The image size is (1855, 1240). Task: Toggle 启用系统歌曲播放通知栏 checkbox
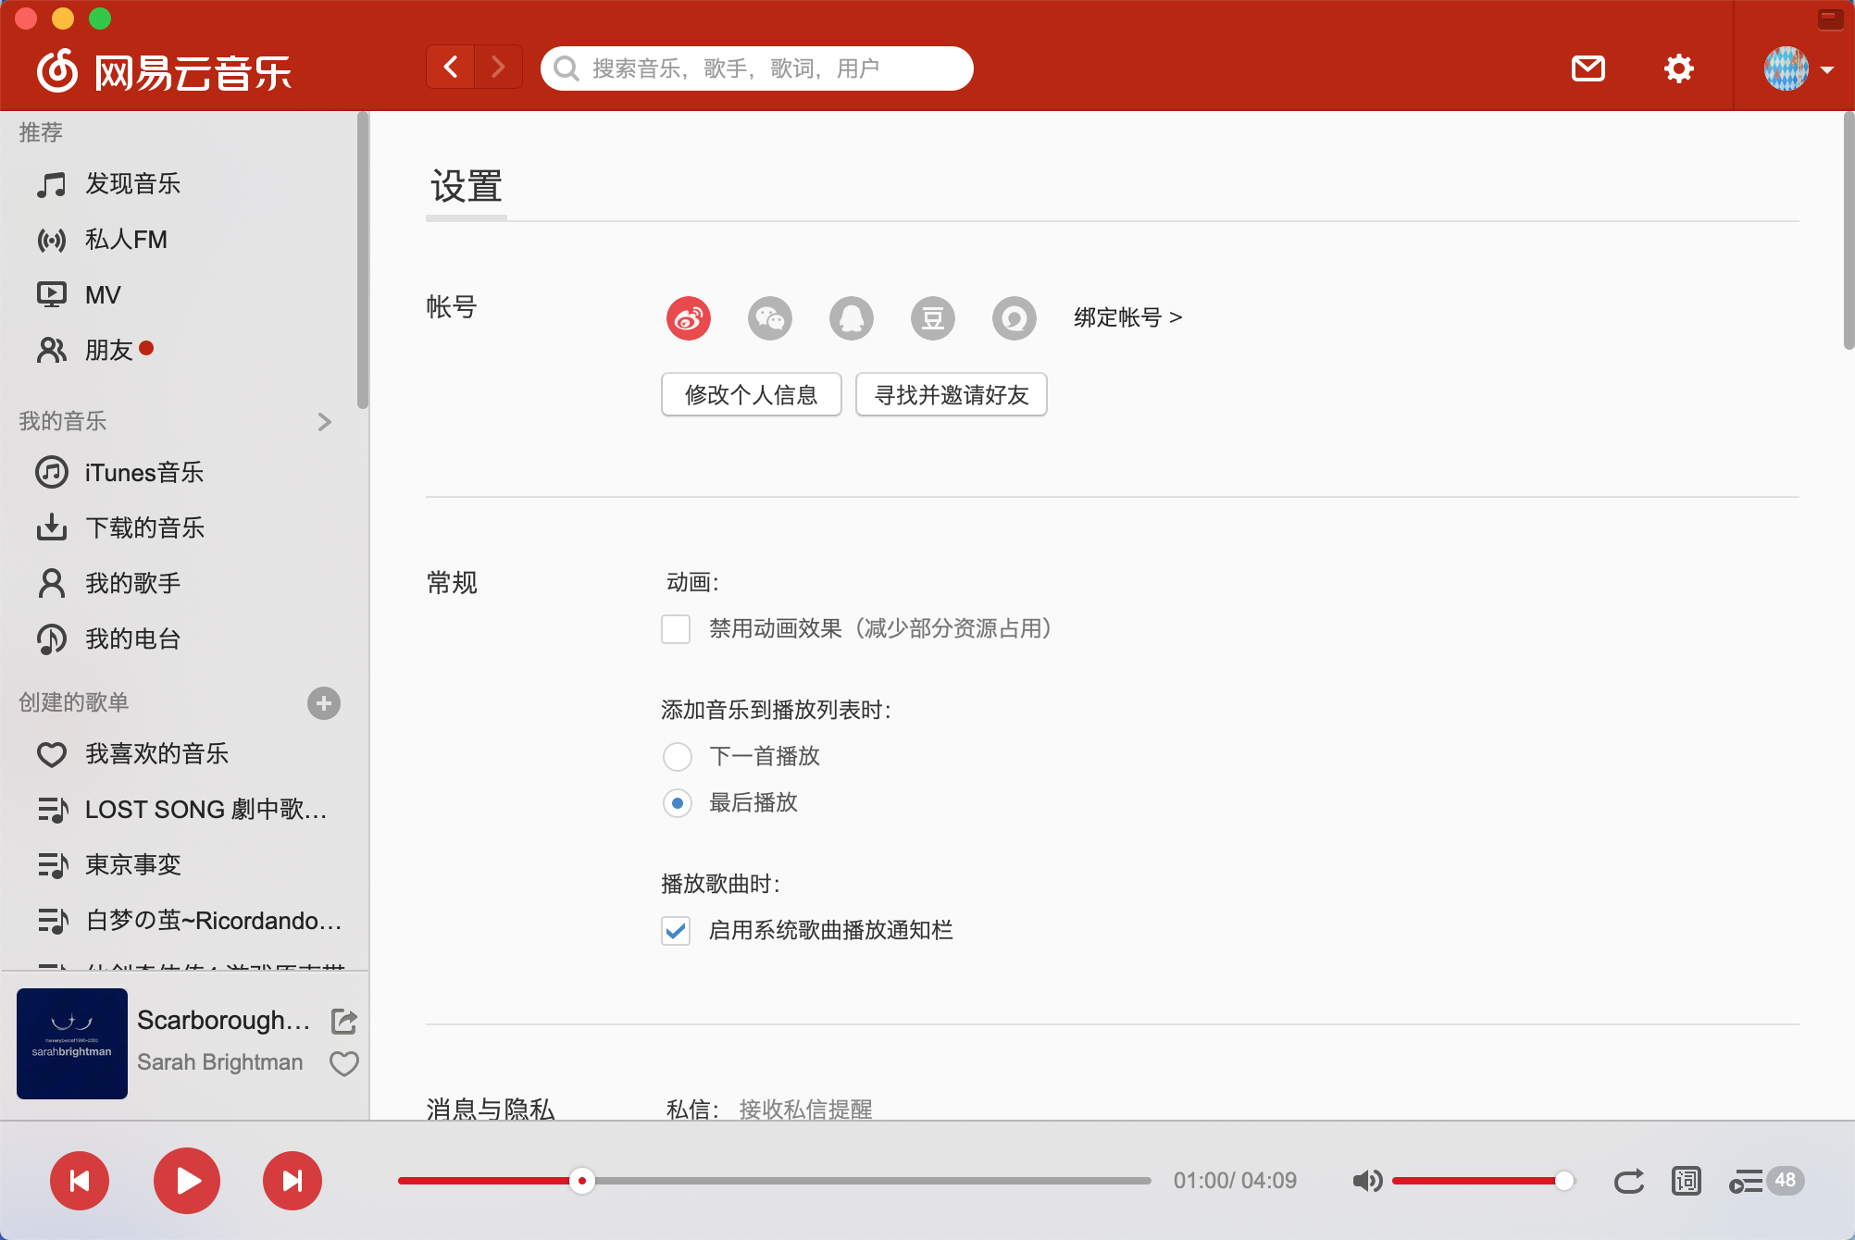pos(676,931)
